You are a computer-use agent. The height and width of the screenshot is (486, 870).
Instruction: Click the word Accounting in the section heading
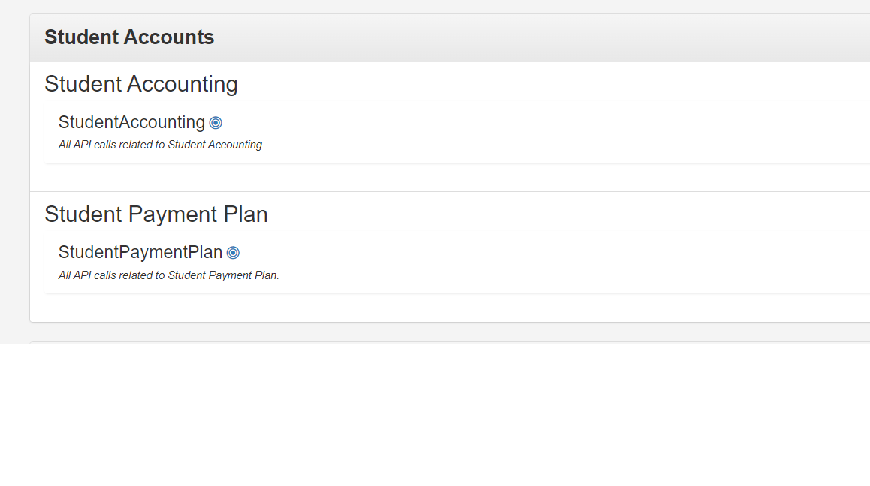coord(183,84)
